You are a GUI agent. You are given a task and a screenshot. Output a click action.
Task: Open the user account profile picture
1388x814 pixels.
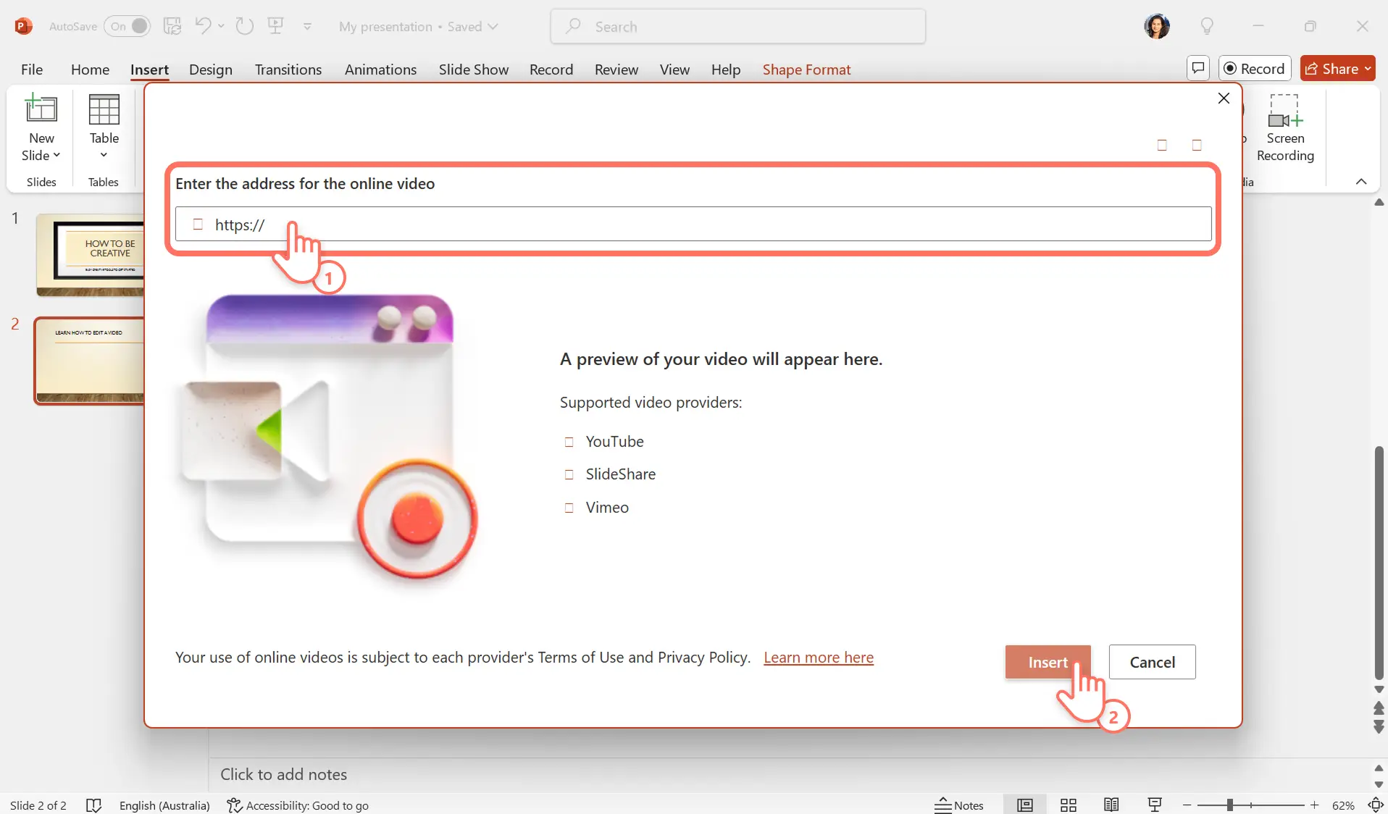point(1157,27)
